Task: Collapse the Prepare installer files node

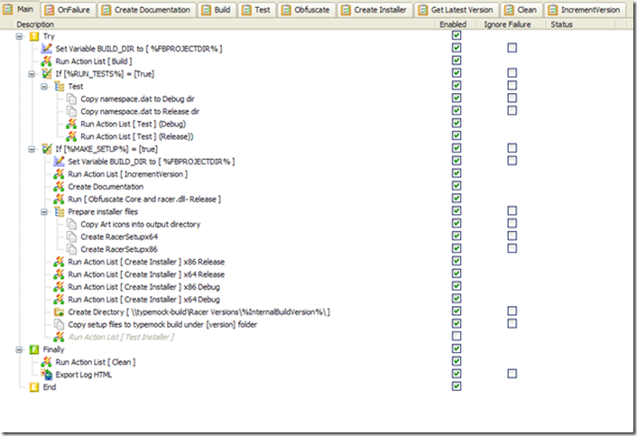Action: click(44, 212)
